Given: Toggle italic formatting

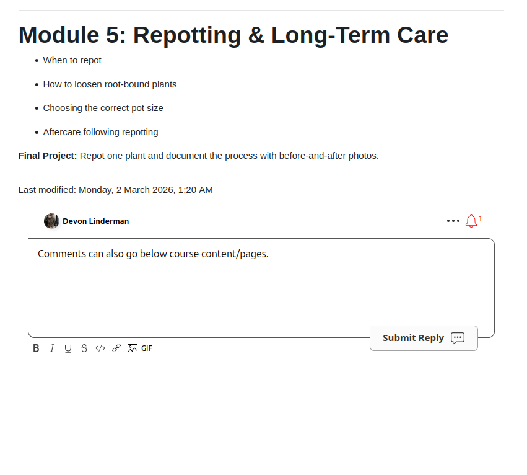Looking at the screenshot, I should pyautogui.click(x=52, y=348).
